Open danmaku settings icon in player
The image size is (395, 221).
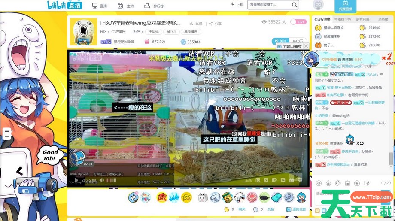274,180
